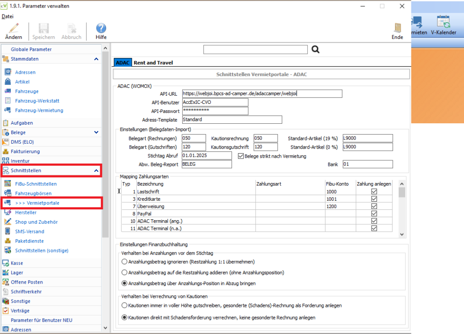The width and height of the screenshot is (464, 334).
Task: Uncheck Zahlung anlegen for Lastschrift
Action: click(x=374, y=191)
